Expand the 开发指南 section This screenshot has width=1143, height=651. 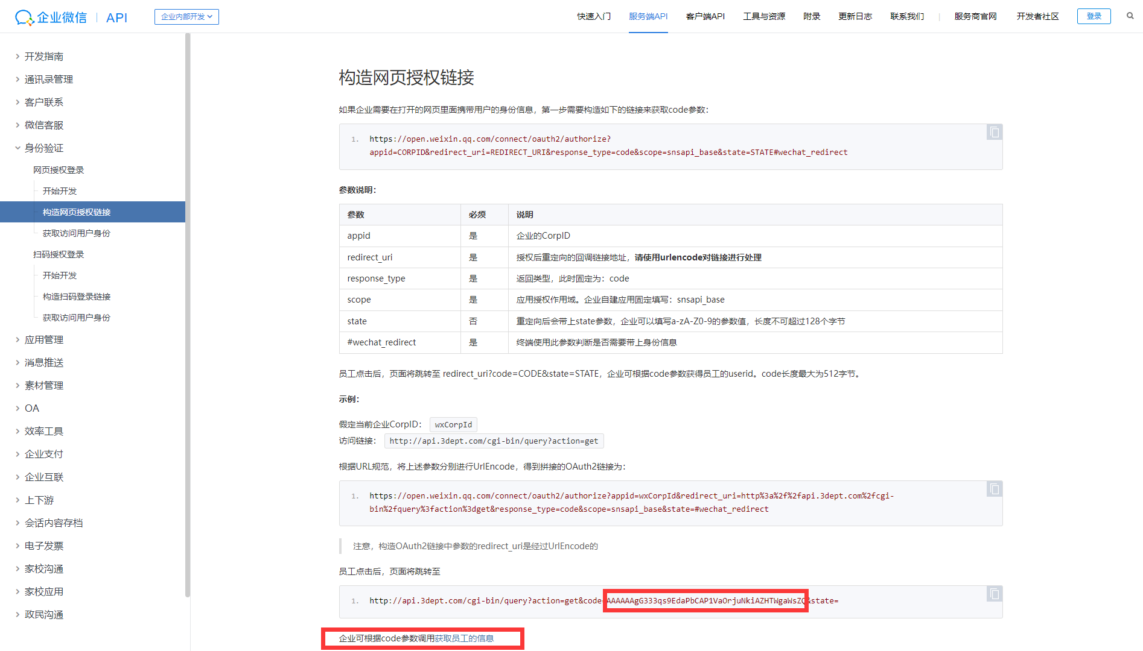click(43, 56)
